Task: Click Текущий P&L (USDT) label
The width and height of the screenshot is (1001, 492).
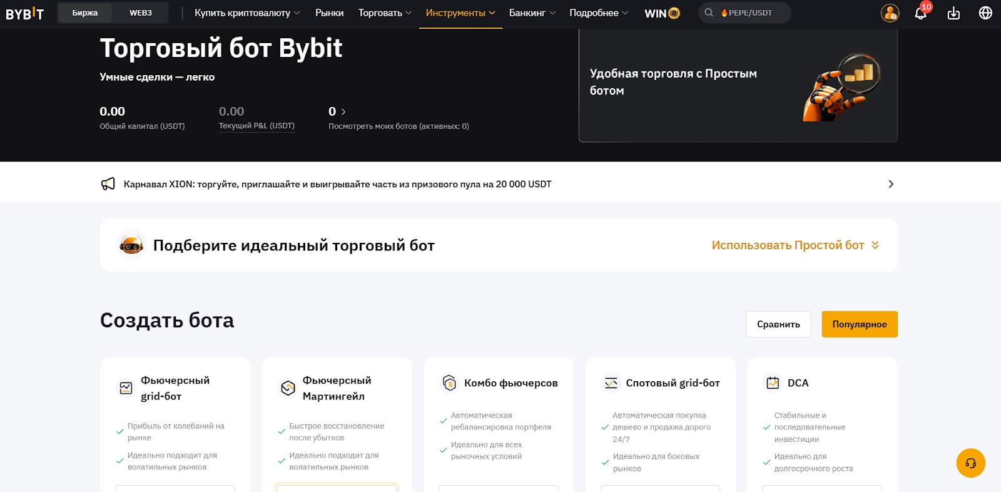Action: click(x=257, y=126)
